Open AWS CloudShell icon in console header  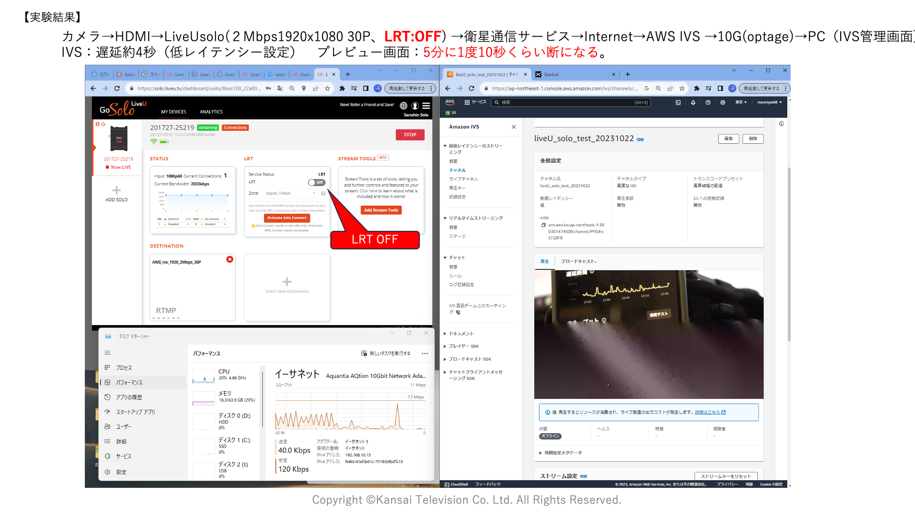click(x=678, y=102)
